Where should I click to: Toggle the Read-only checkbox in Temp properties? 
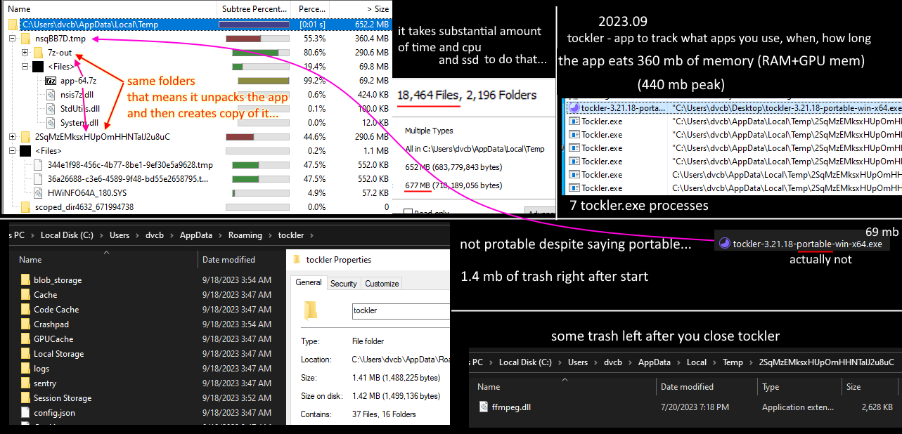(408, 211)
